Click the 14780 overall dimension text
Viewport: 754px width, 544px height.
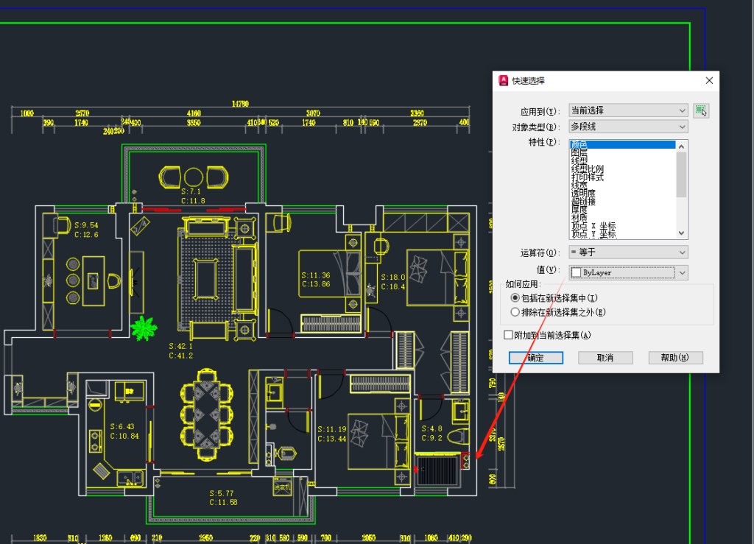pyautogui.click(x=241, y=104)
